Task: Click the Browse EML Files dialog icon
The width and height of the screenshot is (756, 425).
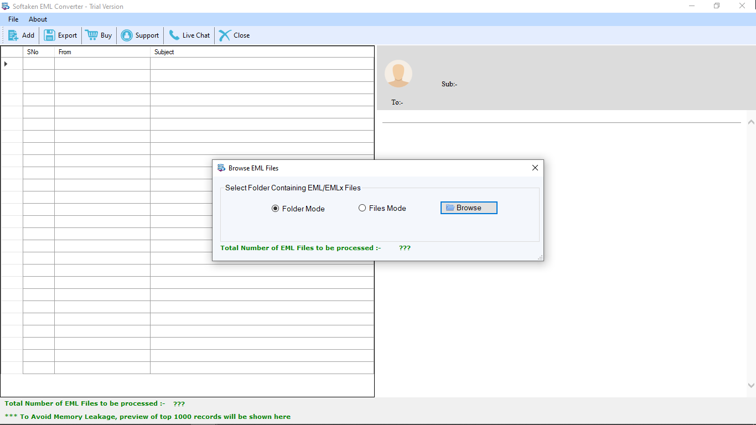Action: point(221,168)
